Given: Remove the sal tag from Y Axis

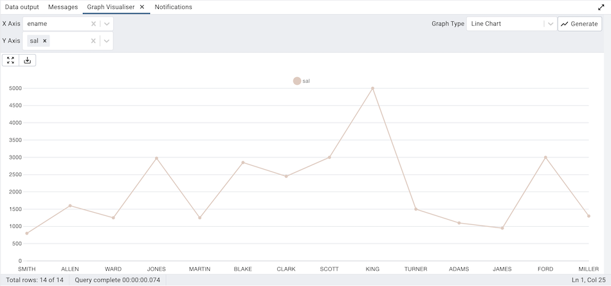Looking at the screenshot, I should (44, 41).
